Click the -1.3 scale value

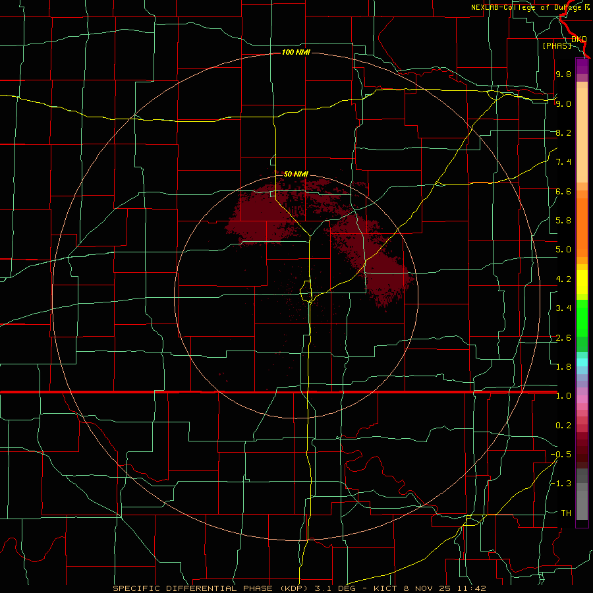561,484
